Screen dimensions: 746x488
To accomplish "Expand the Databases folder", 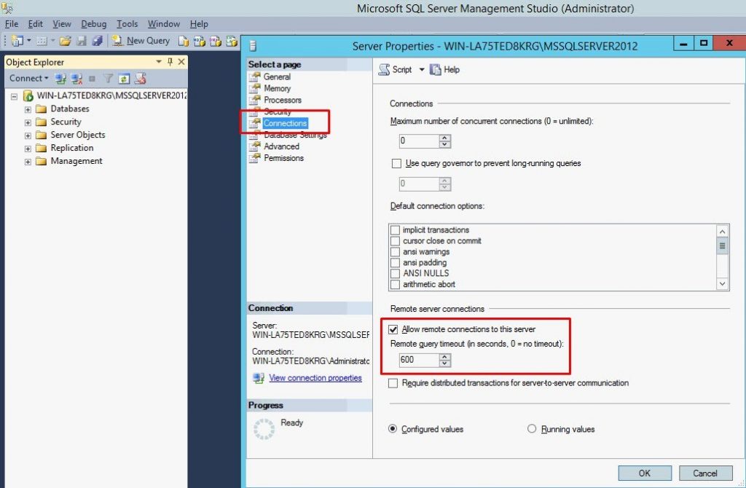I will 28,109.
